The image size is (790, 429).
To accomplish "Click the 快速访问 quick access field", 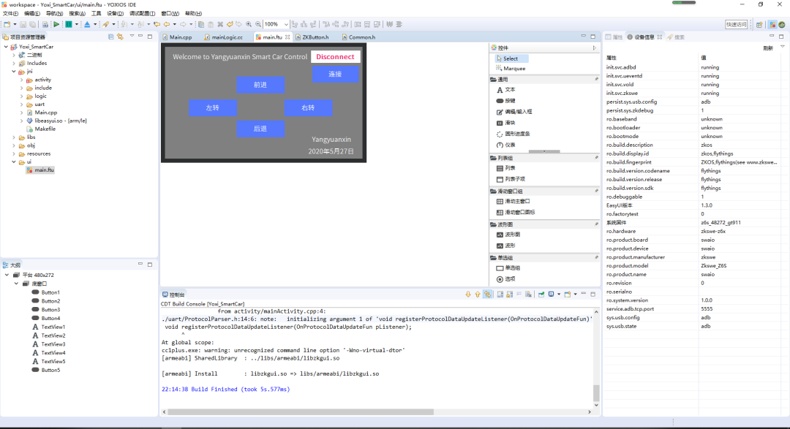I will (x=736, y=24).
